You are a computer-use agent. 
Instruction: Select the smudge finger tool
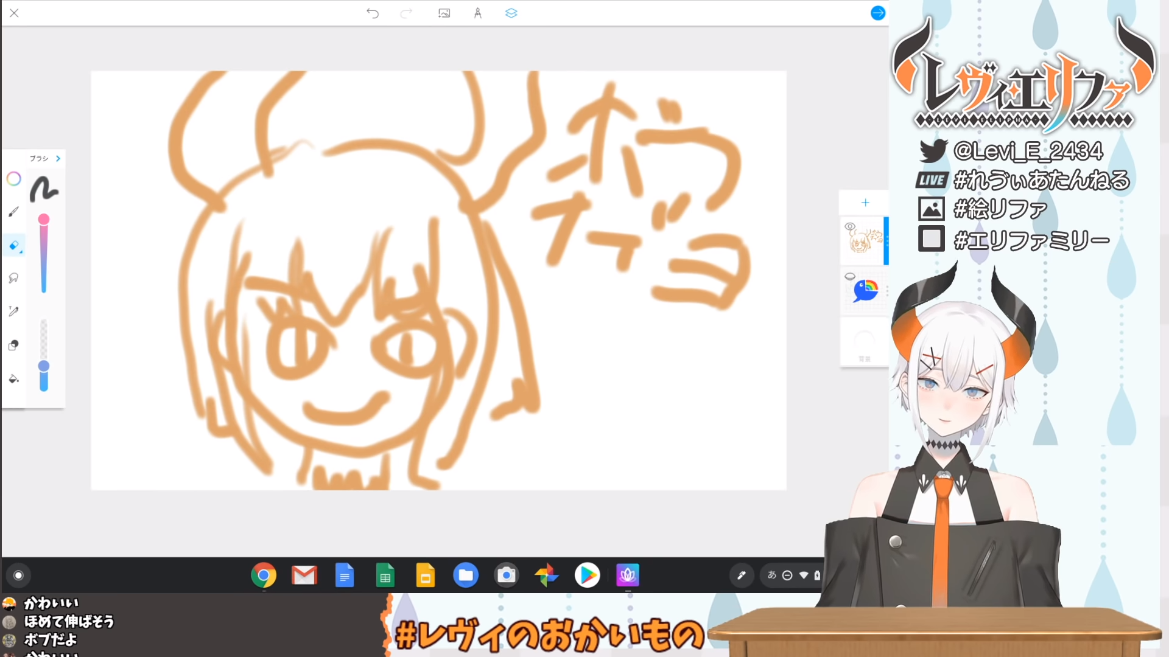click(14, 278)
